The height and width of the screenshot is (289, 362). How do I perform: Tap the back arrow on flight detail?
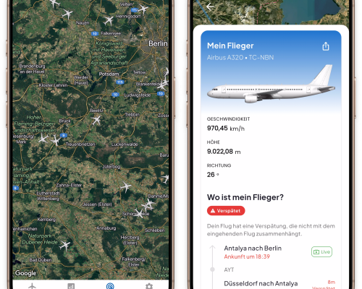pos(209,7)
